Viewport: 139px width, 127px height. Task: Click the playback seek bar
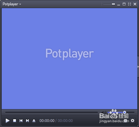point(52,113)
